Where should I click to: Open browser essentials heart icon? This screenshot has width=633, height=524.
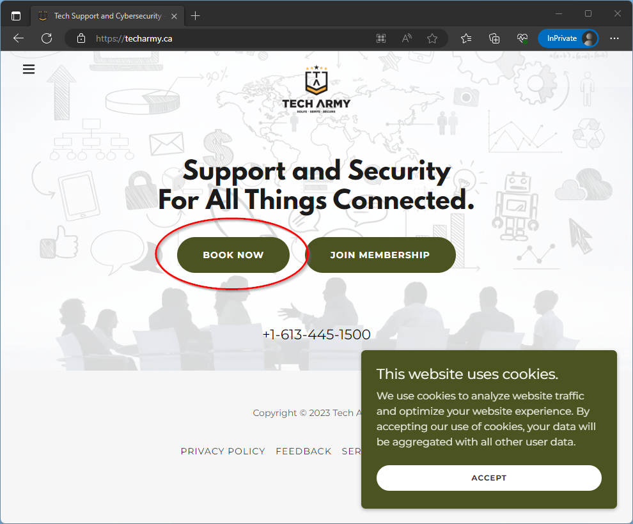click(x=522, y=38)
